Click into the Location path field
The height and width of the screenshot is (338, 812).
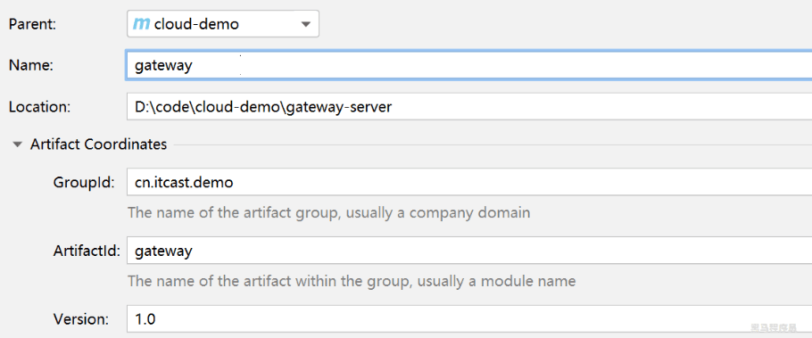pos(469,107)
